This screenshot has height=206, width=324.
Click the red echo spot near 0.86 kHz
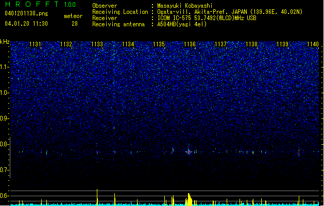(114, 128)
